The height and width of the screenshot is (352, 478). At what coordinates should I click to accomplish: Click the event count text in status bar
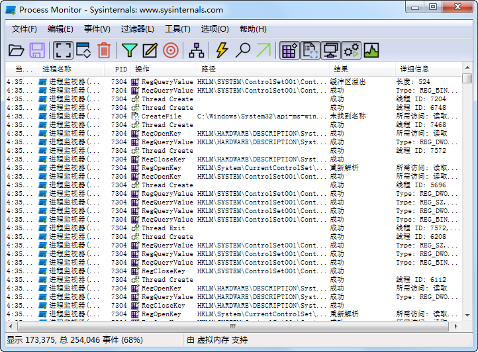(75, 340)
